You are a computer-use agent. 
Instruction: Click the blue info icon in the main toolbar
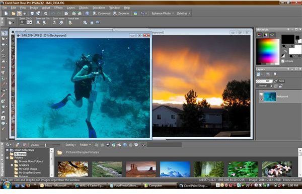click(x=87, y=13)
